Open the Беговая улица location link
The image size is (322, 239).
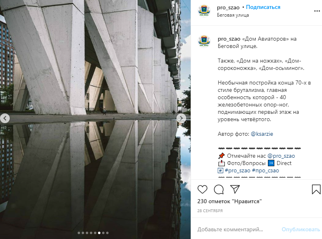(x=233, y=15)
